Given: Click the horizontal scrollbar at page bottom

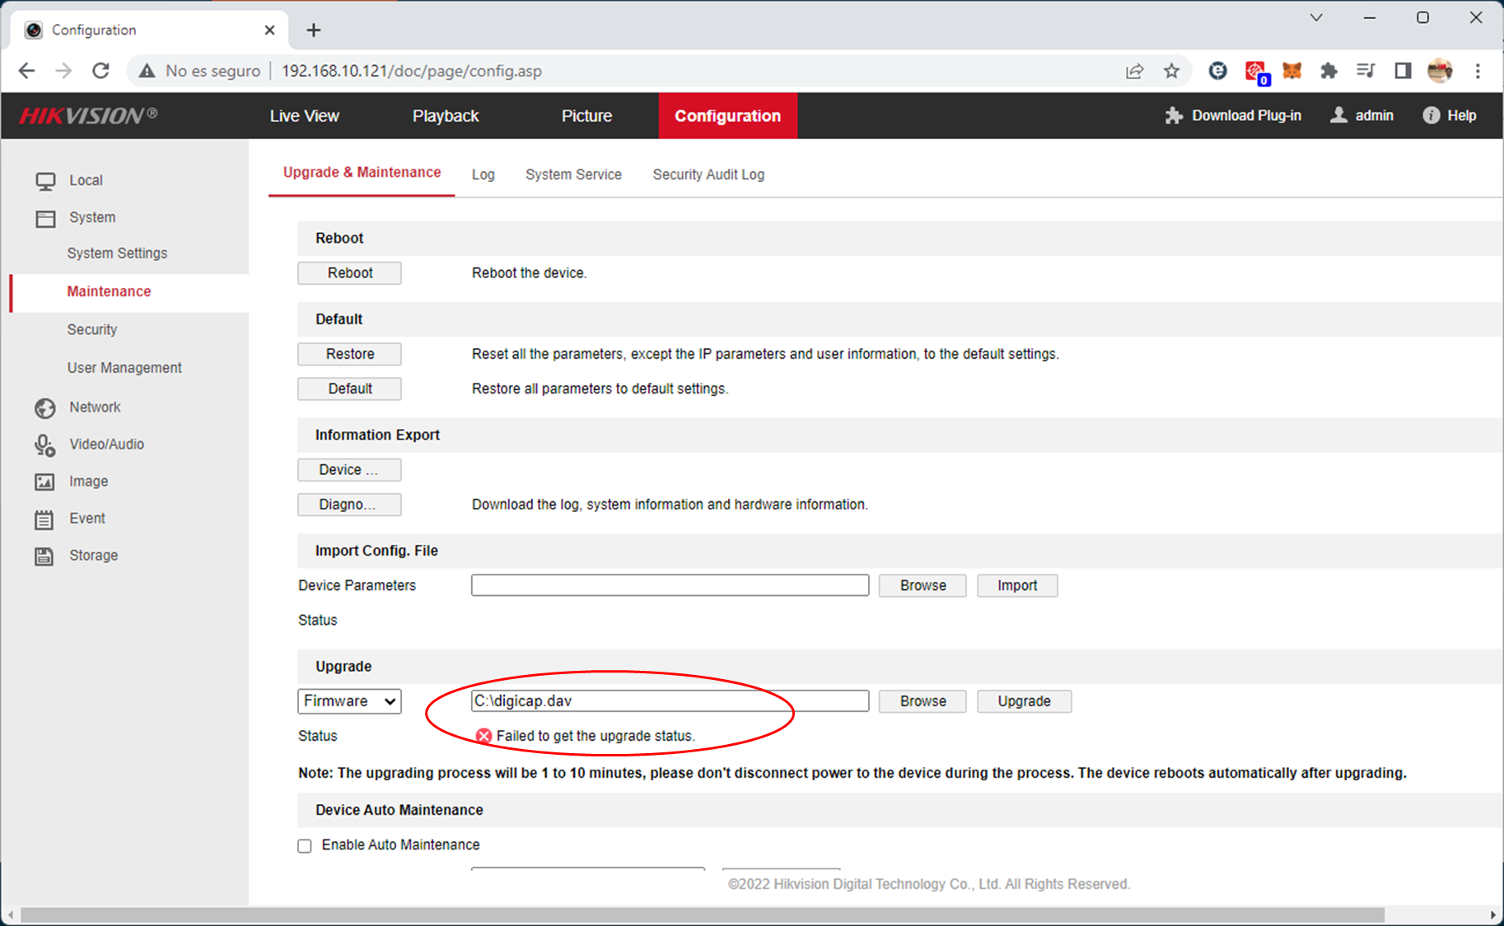Looking at the screenshot, I should click(700, 915).
